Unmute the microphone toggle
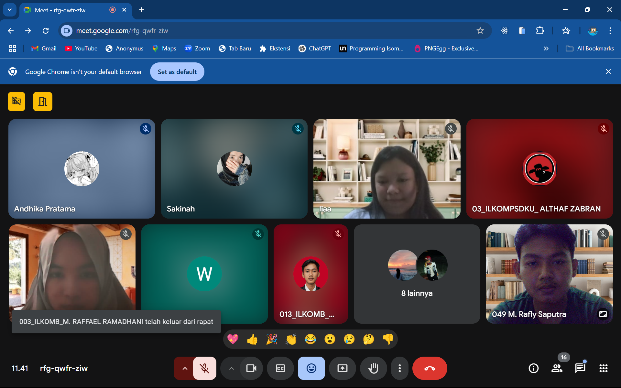 click(204, 368)
